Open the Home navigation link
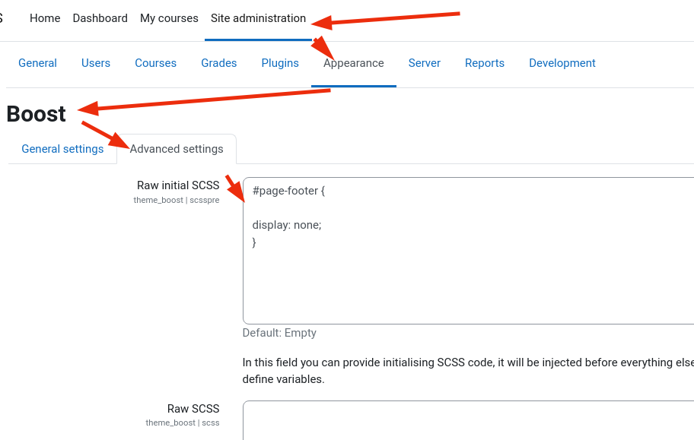Viewport: 694px width, 440px height. click(x=45, y=18)
